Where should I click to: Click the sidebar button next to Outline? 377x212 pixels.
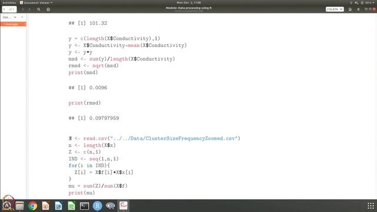tap(22, 17)
